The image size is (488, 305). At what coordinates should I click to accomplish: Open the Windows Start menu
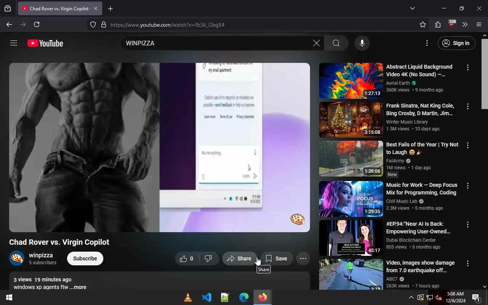[9, 297]
